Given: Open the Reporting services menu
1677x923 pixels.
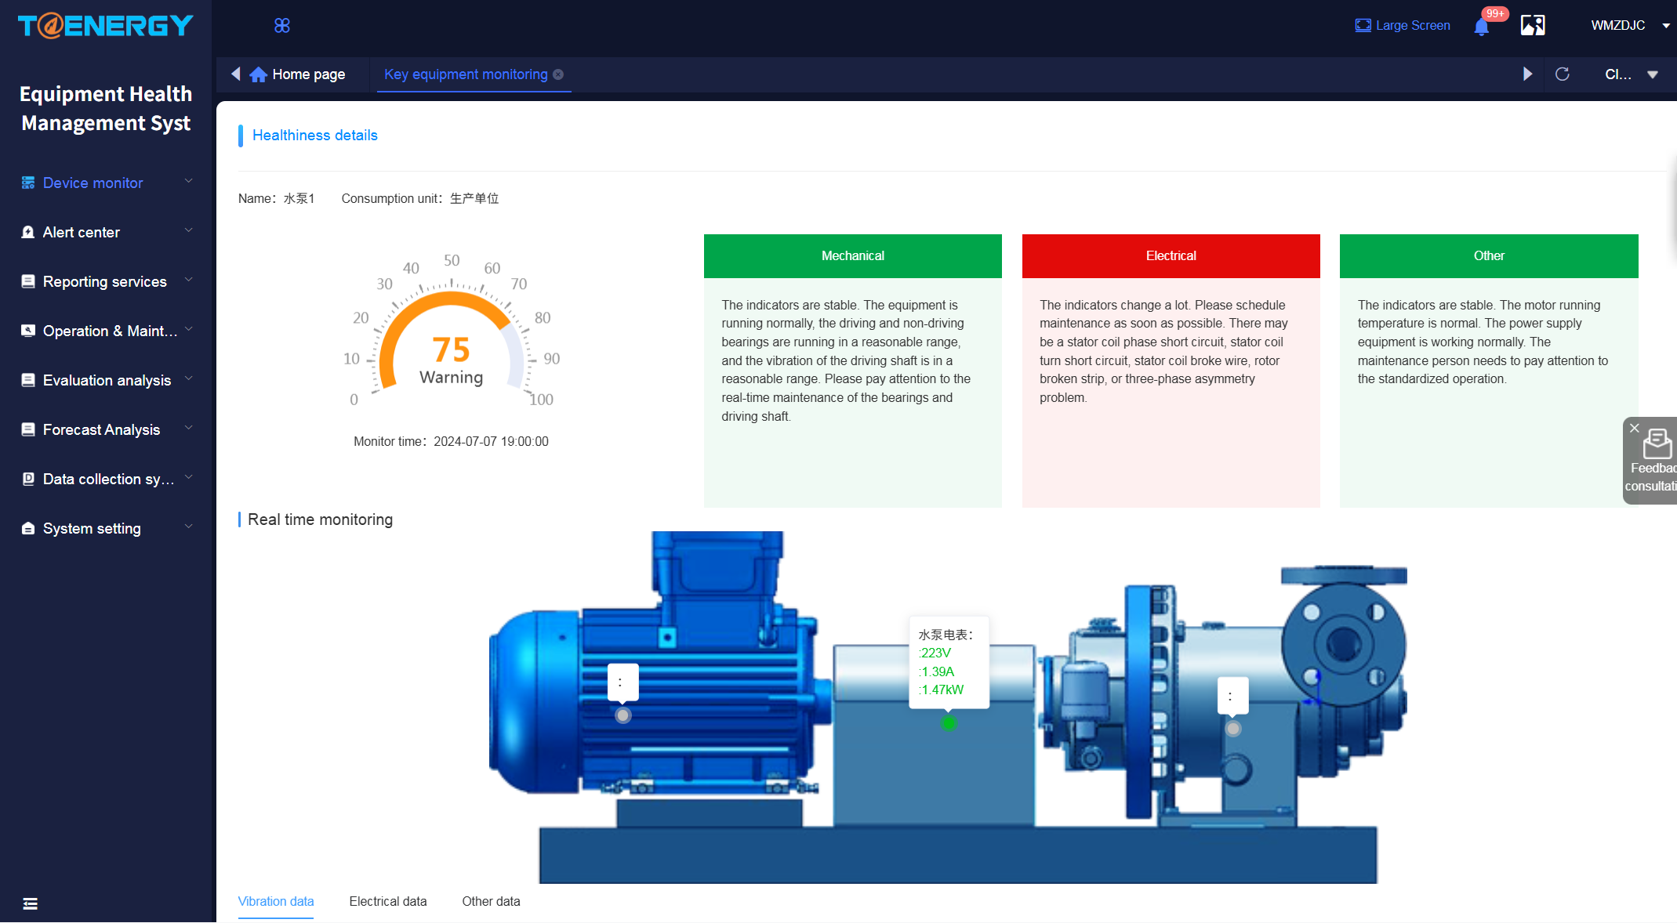Looking at the screenshot, I should (x=107, y=281).
